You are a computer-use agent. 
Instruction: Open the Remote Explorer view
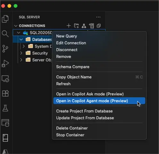5,79
